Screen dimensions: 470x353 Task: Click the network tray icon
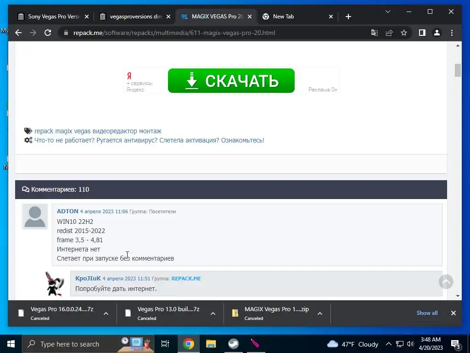click(400, 344)
